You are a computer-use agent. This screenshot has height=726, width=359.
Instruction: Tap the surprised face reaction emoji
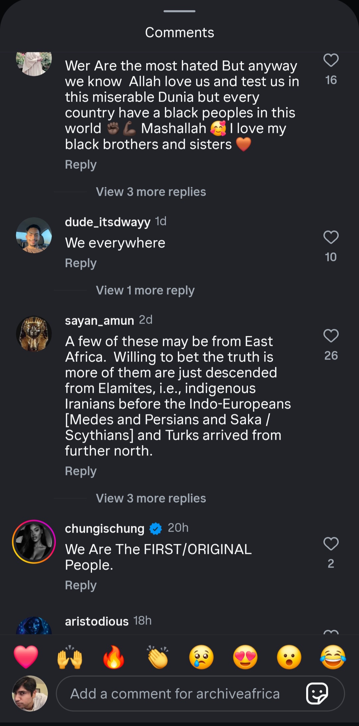point(289,657)
